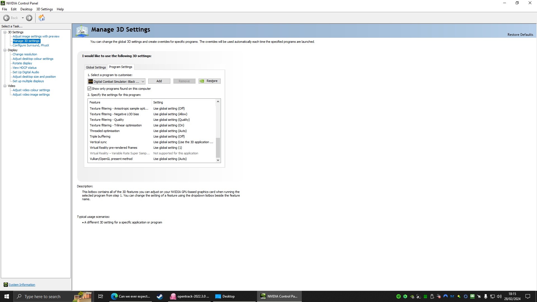Click the Restore button
Screen dimensions: 537x302
click(x=209, y=81)
